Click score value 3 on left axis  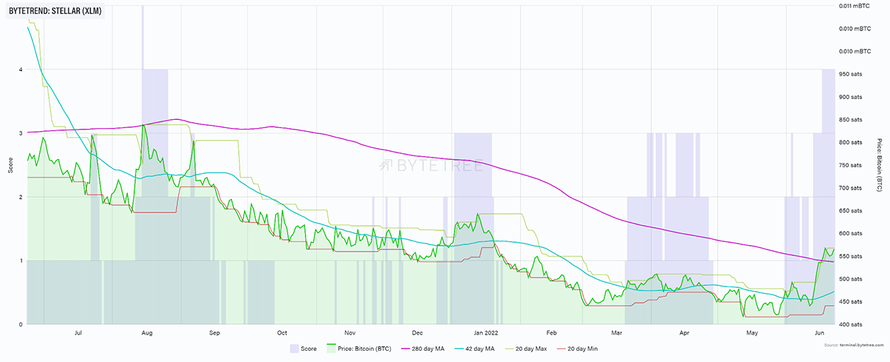click(21, 133)
